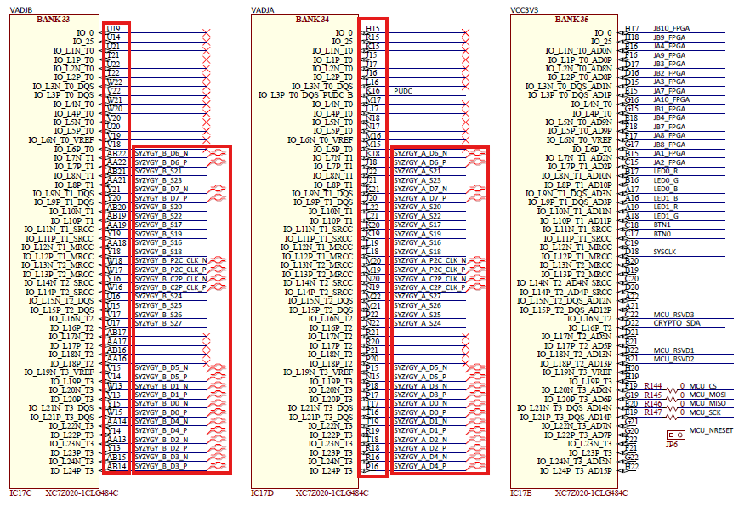Click the MCU_SCK net label
The width and height of the screenshot is (750, 506).
[x=706, y=412]
